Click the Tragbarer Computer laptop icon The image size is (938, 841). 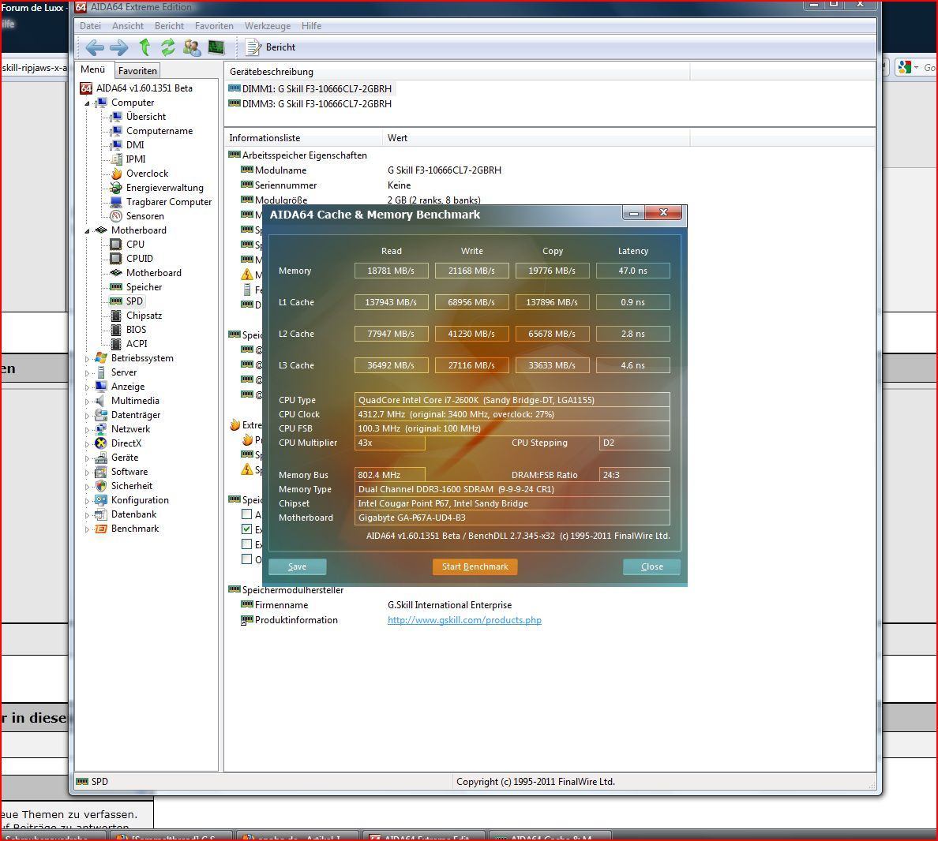click(x=116, y=202)
